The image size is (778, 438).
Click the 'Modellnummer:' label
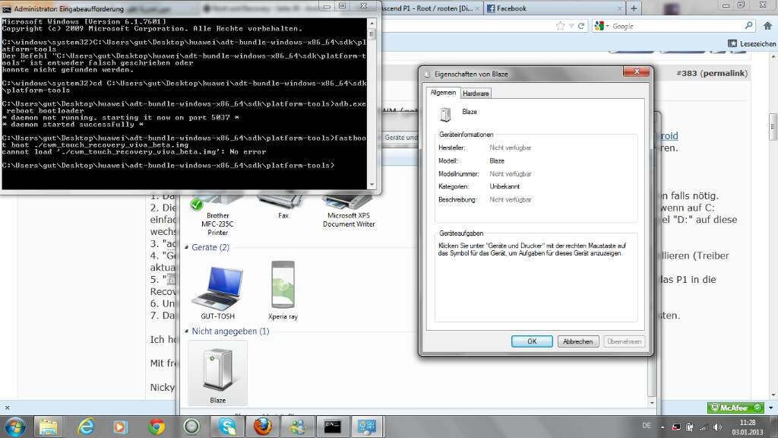pyautogui.click(x=458, y=174)
